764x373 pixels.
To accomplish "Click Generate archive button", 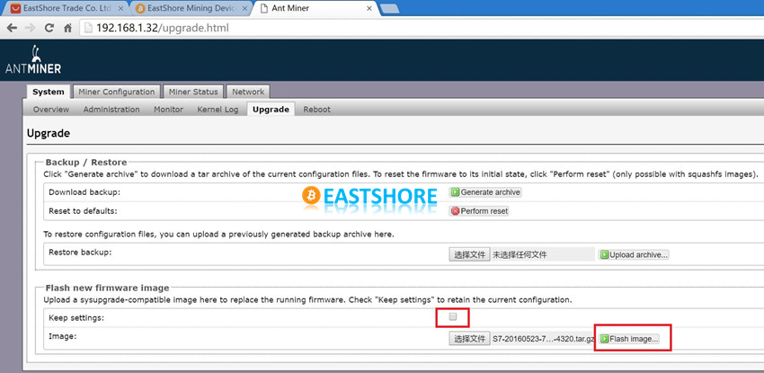I will pos(485,192).
